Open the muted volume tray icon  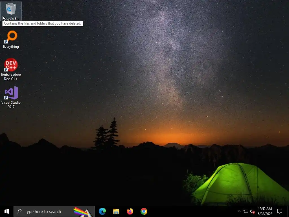coord(253,211)
